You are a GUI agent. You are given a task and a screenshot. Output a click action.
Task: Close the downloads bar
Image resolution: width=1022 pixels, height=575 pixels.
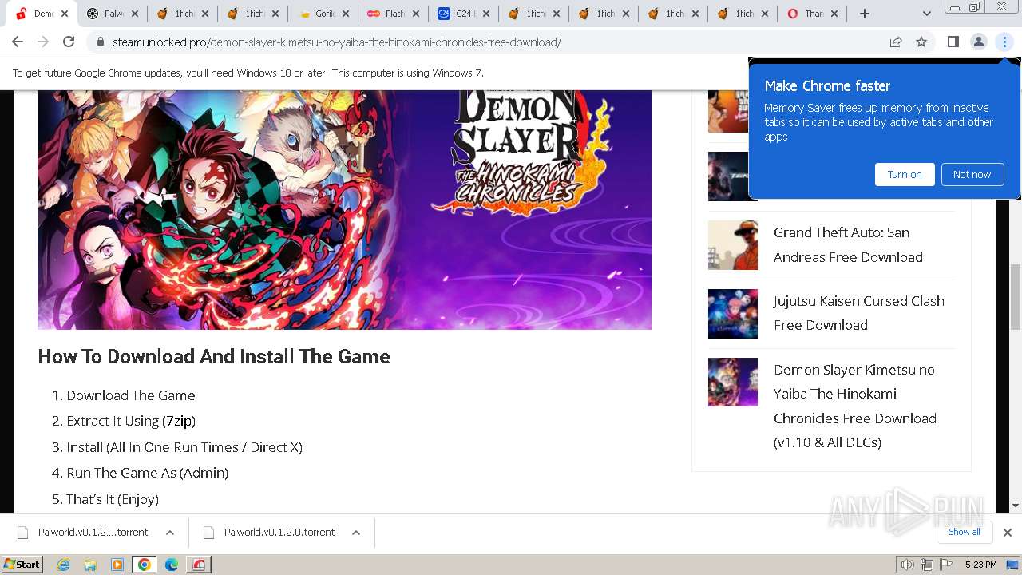pos(1008,533)
